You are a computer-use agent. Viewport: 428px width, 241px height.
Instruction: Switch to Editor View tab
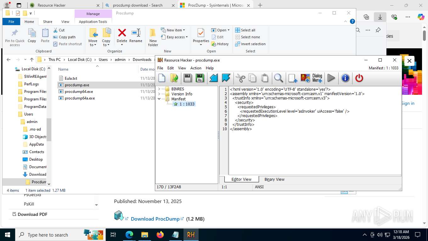coord(241,179)
